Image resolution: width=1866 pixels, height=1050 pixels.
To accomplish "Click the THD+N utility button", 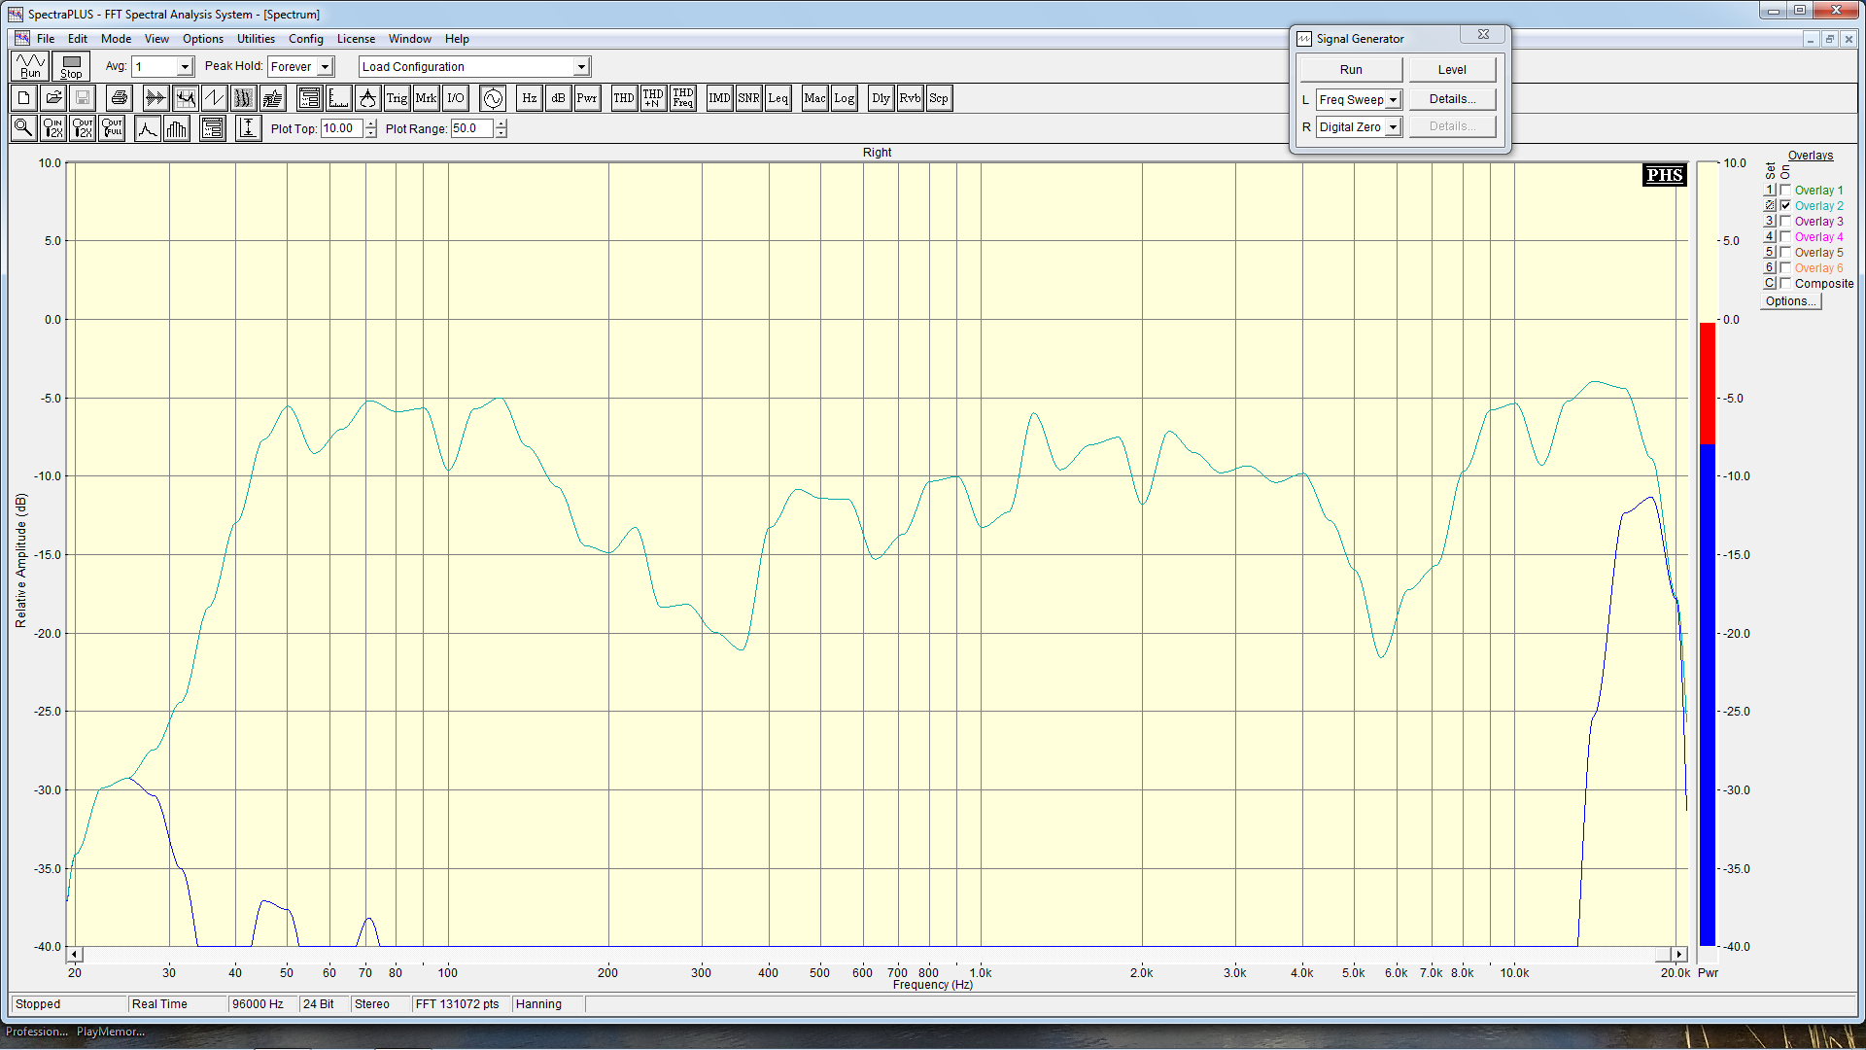I will [653, 98].
